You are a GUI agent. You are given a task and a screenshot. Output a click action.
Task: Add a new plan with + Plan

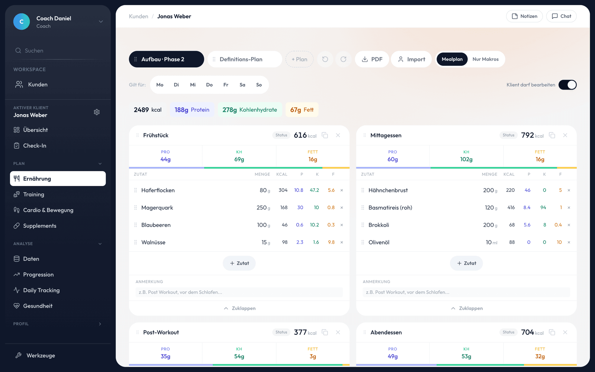point(299,59)
